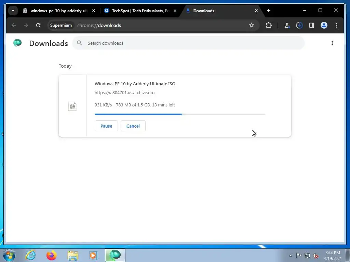Viewport: 350px width, 262px height.
Task: Minimize the browser window
Action: 305,10
